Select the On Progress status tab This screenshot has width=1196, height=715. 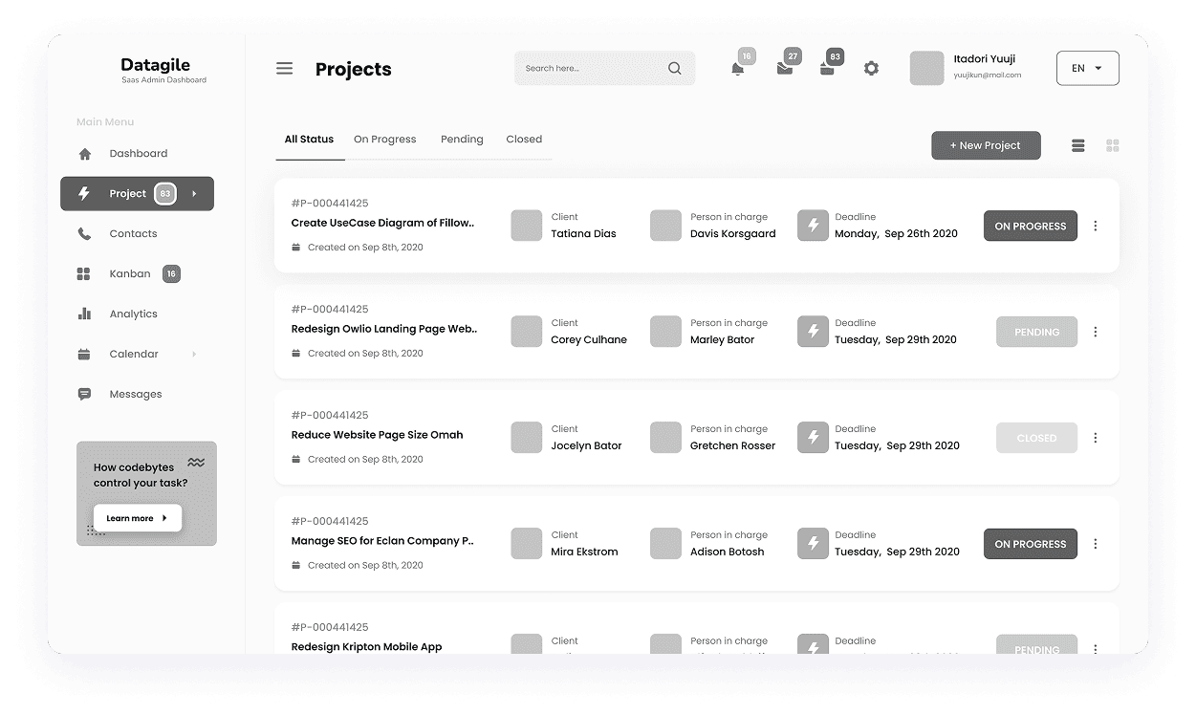[x=384, y=139]
